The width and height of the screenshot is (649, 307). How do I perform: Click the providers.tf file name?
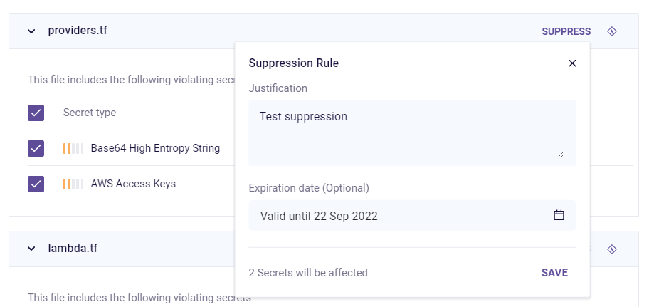[78, 31]
